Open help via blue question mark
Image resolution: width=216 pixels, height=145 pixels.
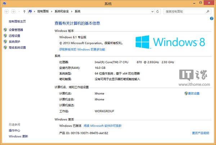point(212,18)
